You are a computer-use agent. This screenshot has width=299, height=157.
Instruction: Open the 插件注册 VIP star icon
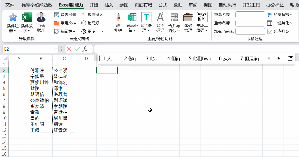pos(13,18)
